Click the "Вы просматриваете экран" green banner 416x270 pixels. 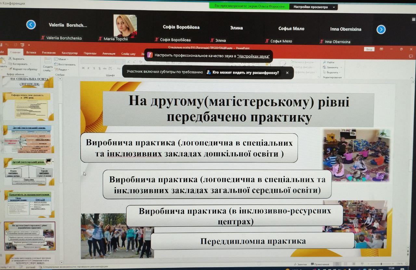pyautogui.click(x=249, y=6)
